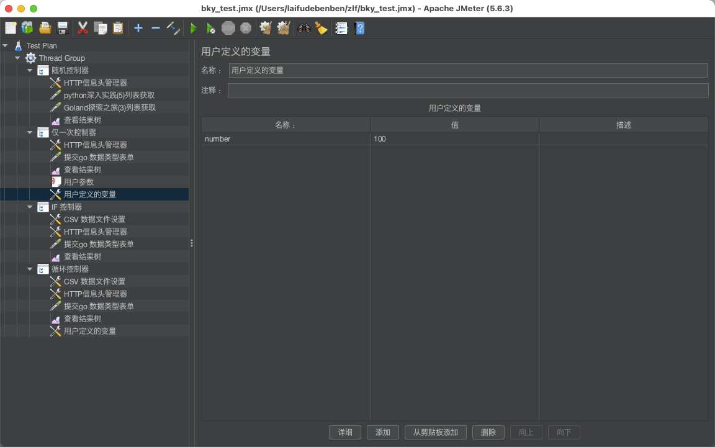
Task: Shutdown threads with gray cross icon
Action: [246, 29]
